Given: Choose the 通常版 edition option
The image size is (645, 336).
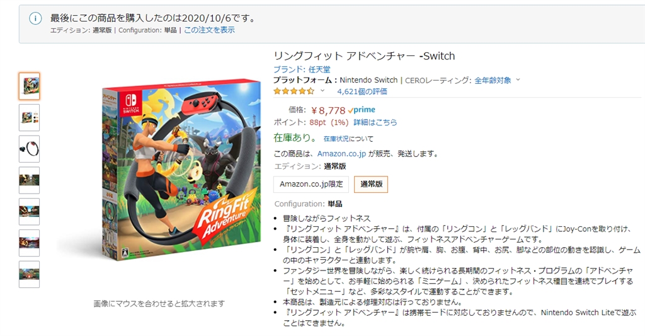Looking at the screenshot, I should click(x=371, y=185).
